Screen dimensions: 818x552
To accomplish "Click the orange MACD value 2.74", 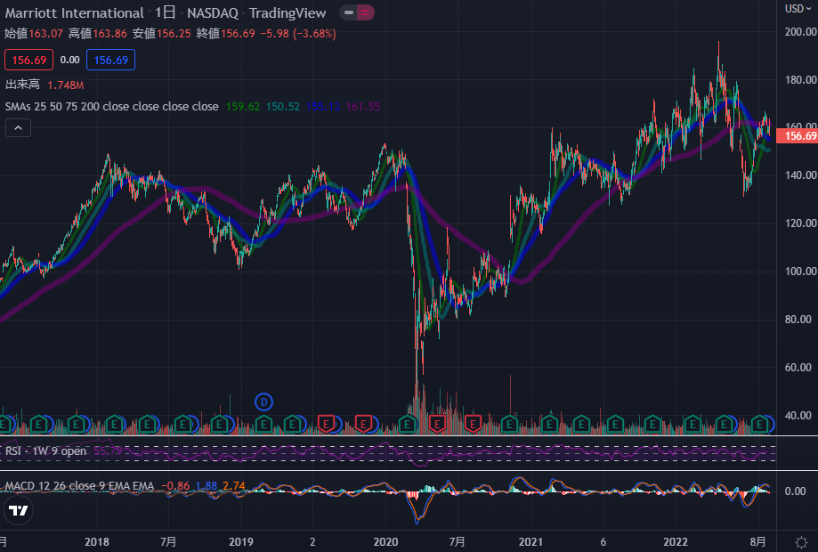I will pyautogui.click(x=234, y=486).
